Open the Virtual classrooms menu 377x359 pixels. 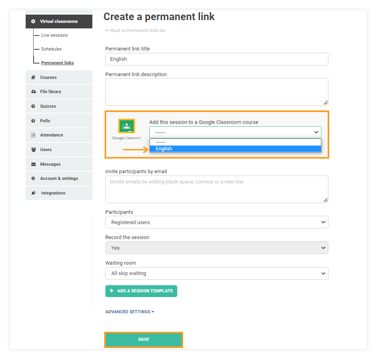[59, 21]
